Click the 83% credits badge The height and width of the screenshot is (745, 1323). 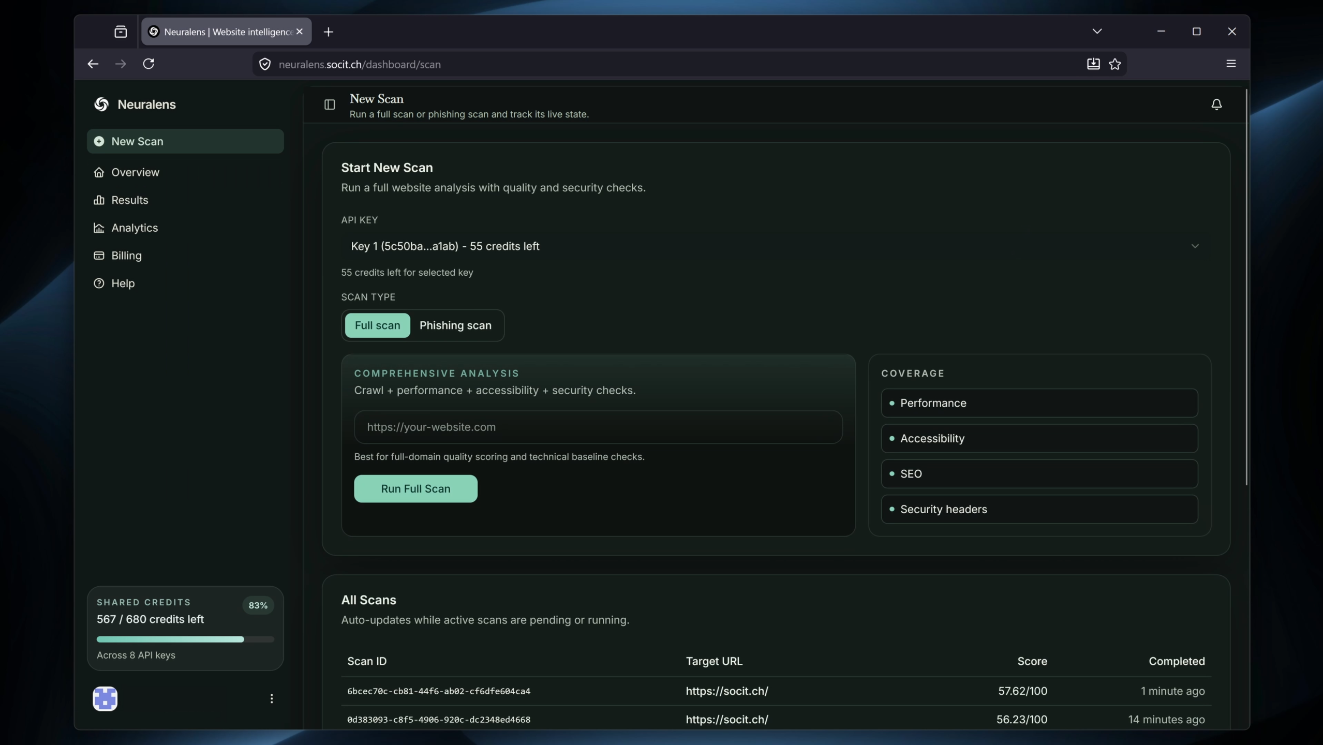click(x=258, y=606)
